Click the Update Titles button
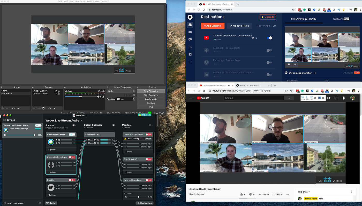Screen dimensions: 362x206 pyautogui.click(x=240, y=26)
